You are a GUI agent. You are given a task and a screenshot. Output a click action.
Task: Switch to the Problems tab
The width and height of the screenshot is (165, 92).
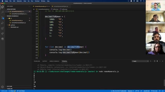click(37, 61)
